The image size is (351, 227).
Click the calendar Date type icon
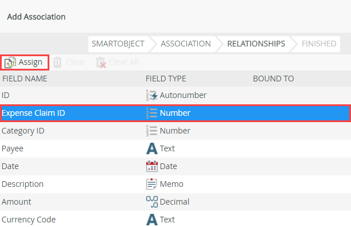[x=152, y=166]
